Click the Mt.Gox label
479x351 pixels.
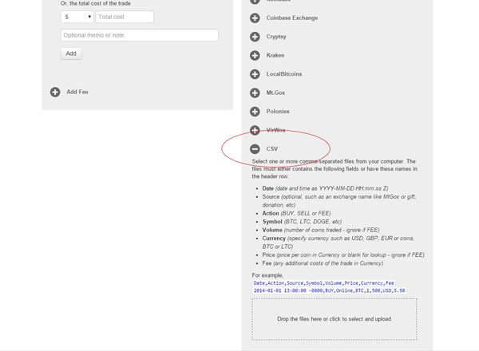pos(275,93)
